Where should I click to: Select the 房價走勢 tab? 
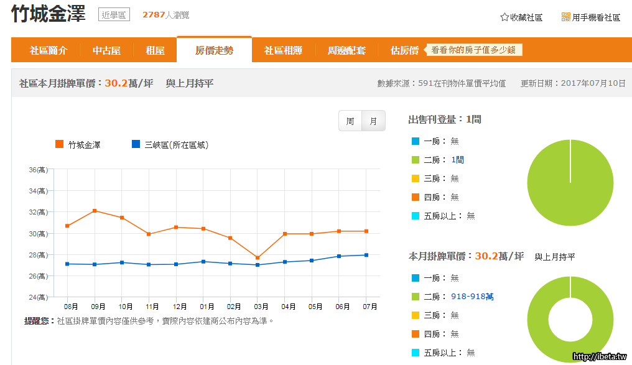(214, 50)
